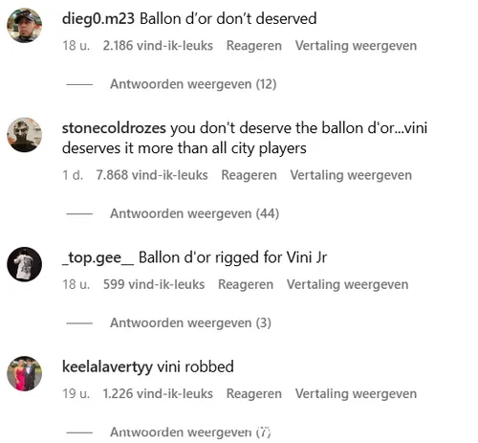
Task: View the 7.868 likes on stonecoldrozes' comment
Action: (152, 175)
